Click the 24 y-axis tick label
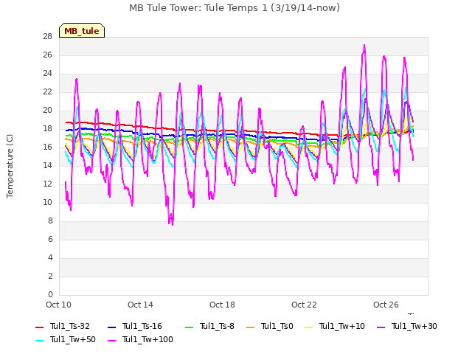 [x=48, y=74]
